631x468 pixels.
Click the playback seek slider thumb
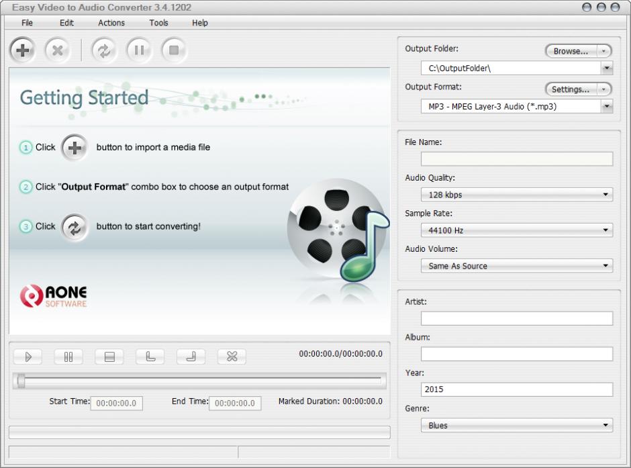pyautogui.click(x=21, y=381)
